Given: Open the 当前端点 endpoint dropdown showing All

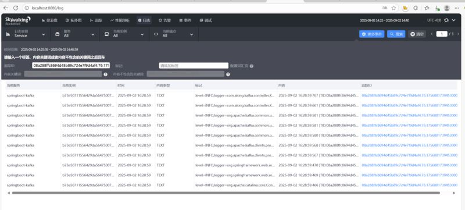Looking at the screenshot, I should 173,34.
